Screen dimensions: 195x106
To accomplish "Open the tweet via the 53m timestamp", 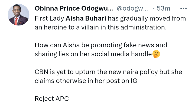I will point(163,8).
